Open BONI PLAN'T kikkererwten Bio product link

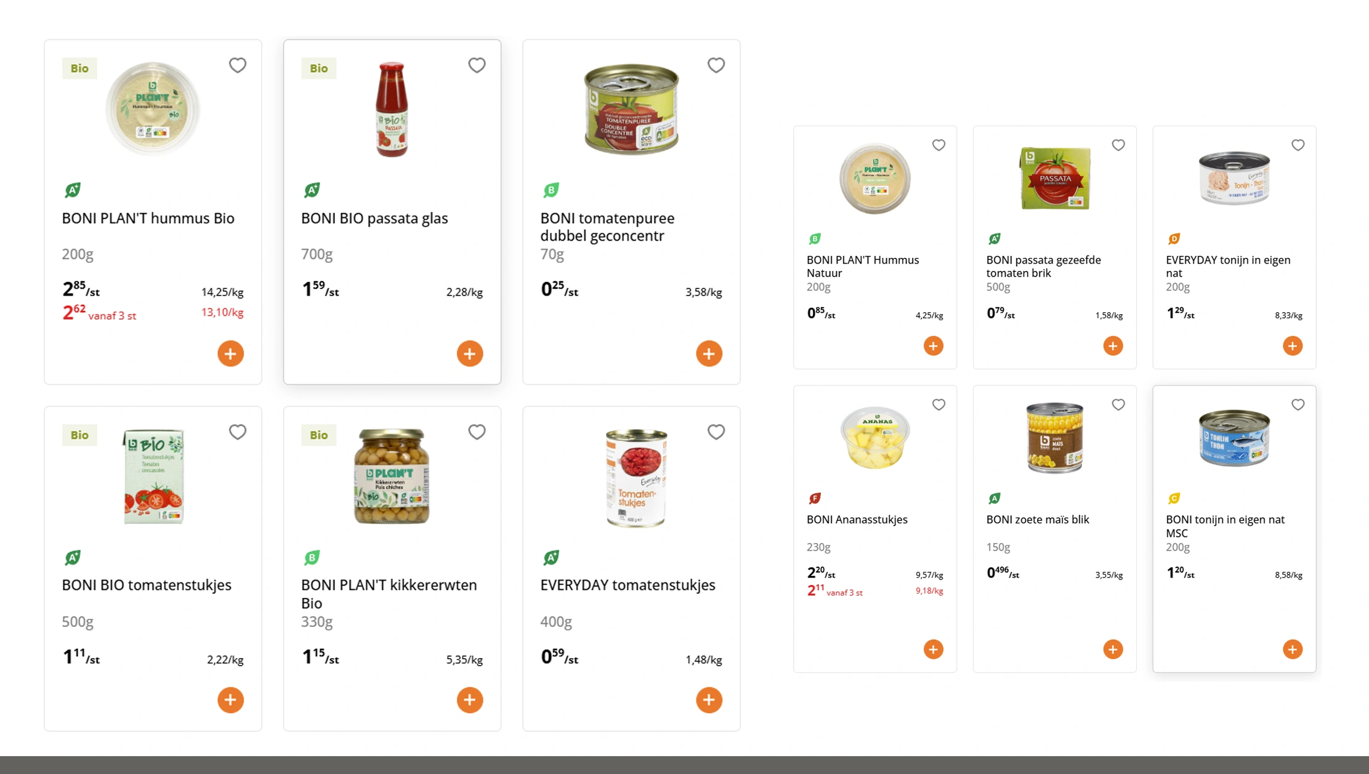(x=389, y=594)
